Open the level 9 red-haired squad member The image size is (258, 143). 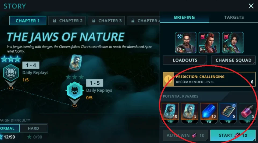pyautogui.click(x=209, y=43)
